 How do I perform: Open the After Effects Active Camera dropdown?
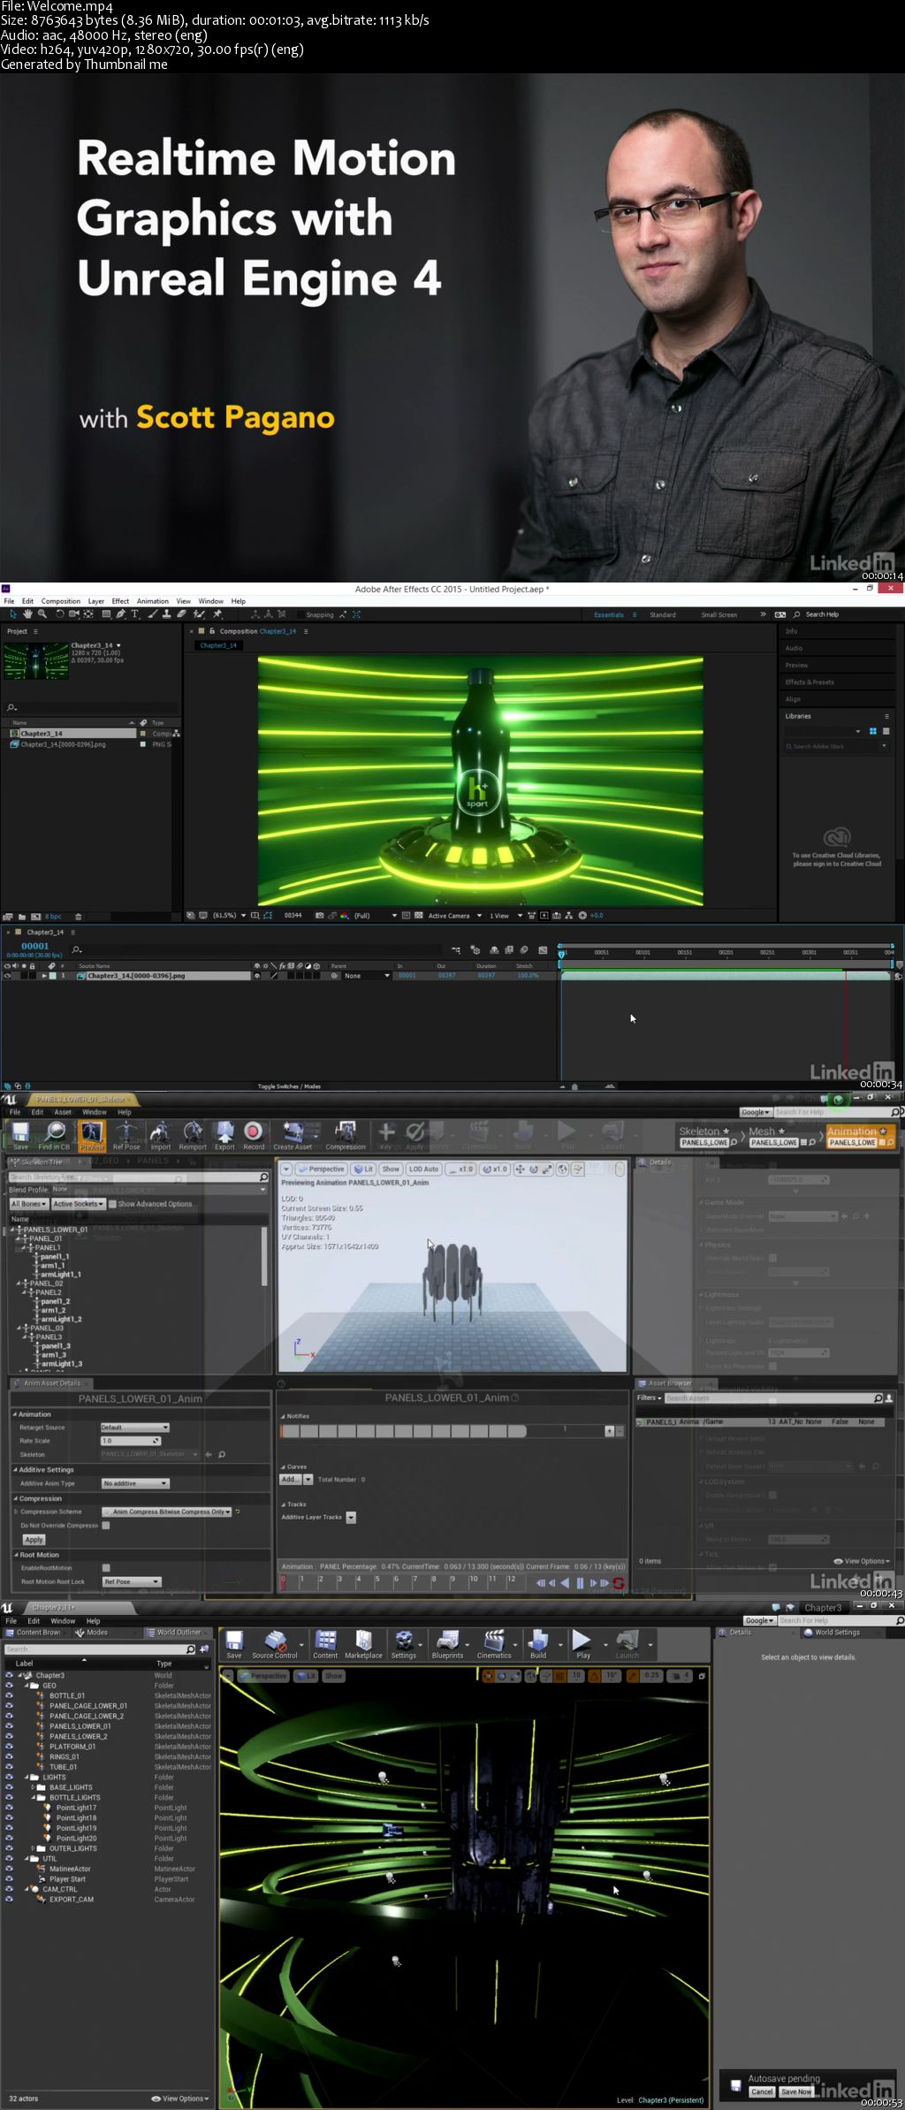[x=454, y=916]
